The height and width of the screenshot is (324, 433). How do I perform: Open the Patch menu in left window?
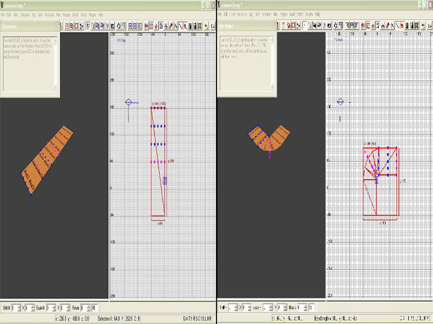tap(84, 15)
